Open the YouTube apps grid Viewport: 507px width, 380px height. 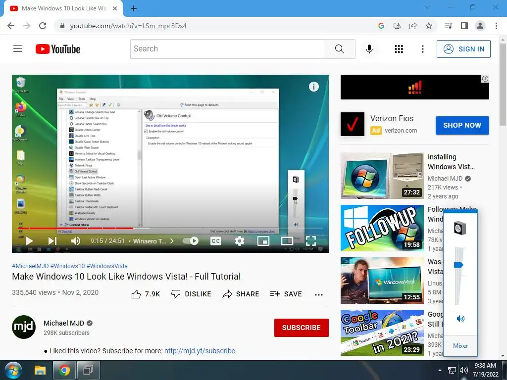pyautogui.click(x=399, y=49)
